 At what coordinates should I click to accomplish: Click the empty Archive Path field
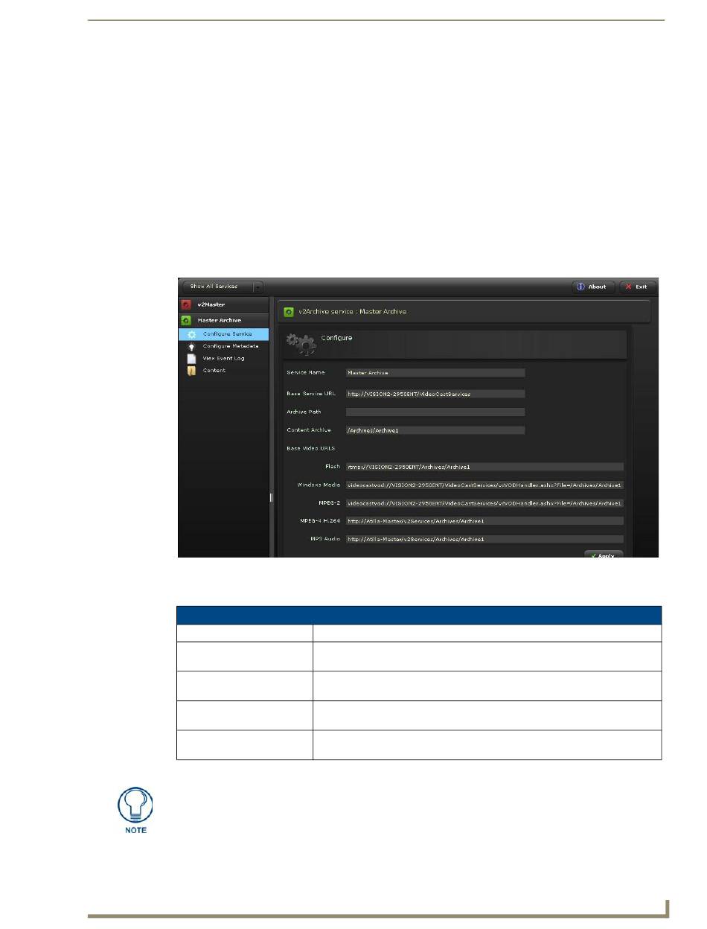coord(435,412)
